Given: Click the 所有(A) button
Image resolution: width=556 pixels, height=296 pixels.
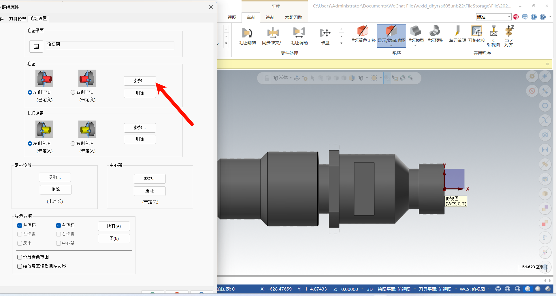Looking at the screenshot, I should tap(114, 226).
